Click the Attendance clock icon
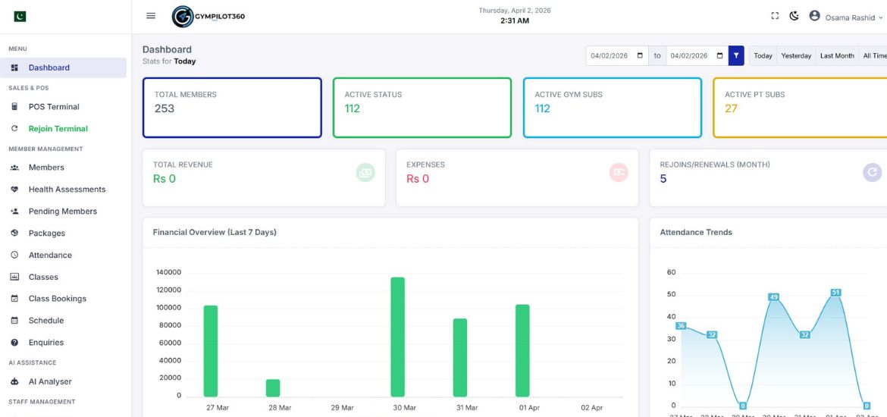This screenshot has height=417, width=887. 14,256
